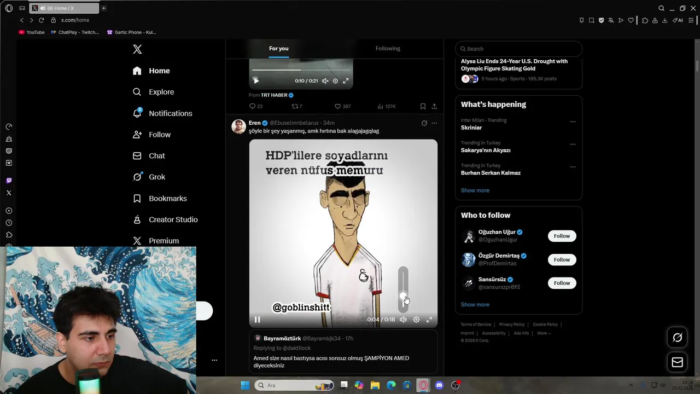Open the Explore page
Viewport: 700px width, 394px height.
coord(154,92)
